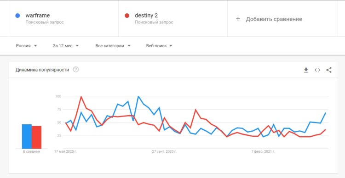Open the Веб-поиск search type dropdown
This screenshot has width=345, height=178.
(159, 46)
